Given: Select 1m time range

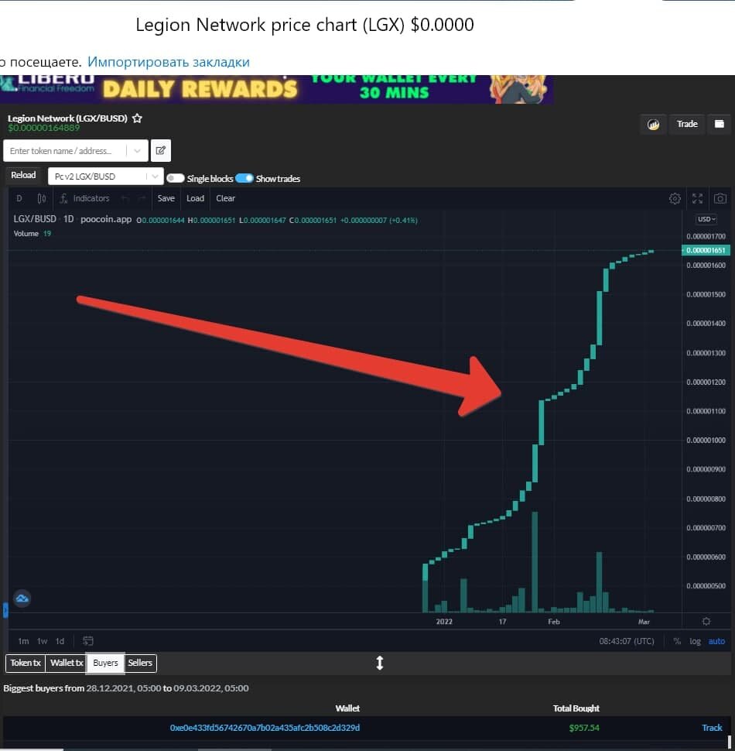Looking at the screenshot, I should (23, 641).
